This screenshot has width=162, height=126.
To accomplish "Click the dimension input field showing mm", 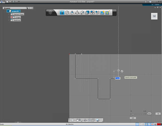I will coord(118,78).
